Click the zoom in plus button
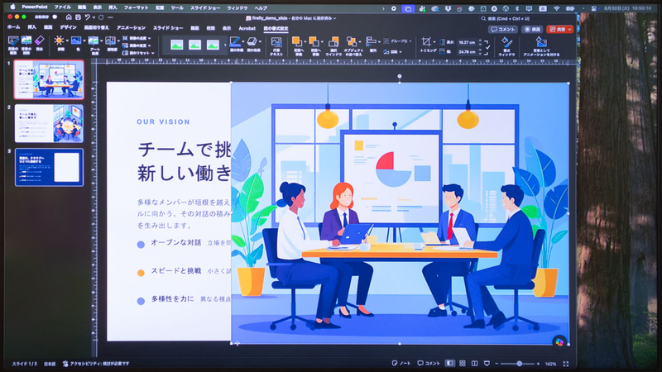 pyautogui.click(x=538, y=364)
